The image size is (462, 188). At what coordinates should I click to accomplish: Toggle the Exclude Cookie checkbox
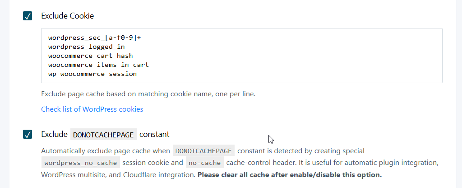(x=28, y=16)
